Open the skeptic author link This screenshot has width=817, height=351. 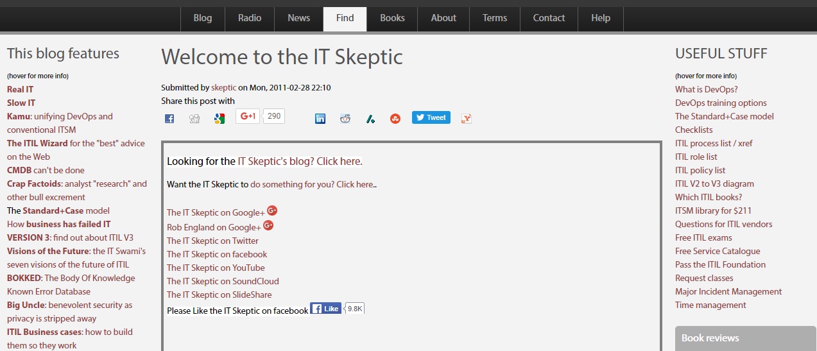pos(224,87)
